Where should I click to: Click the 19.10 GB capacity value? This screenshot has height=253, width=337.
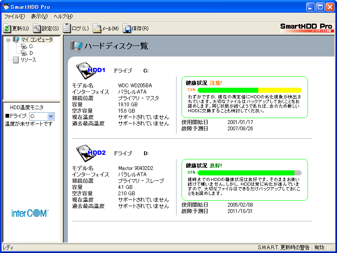click(128, 105)
